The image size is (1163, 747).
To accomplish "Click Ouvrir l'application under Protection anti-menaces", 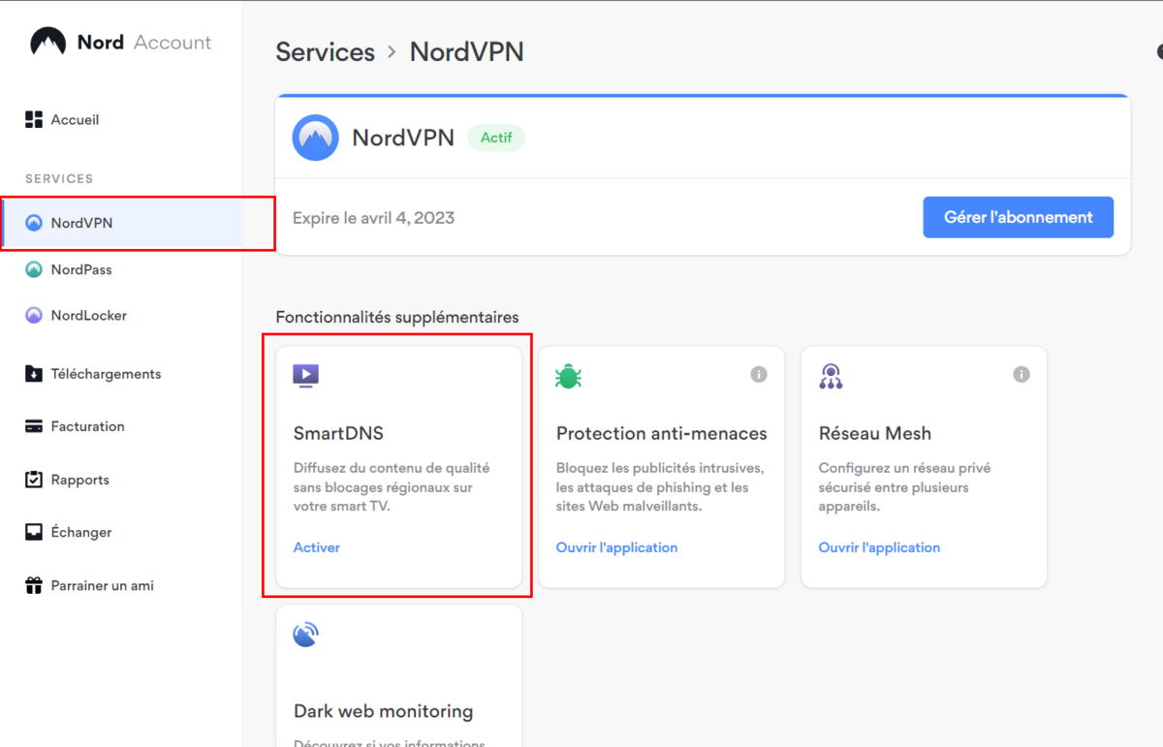I will pos(616,547).
